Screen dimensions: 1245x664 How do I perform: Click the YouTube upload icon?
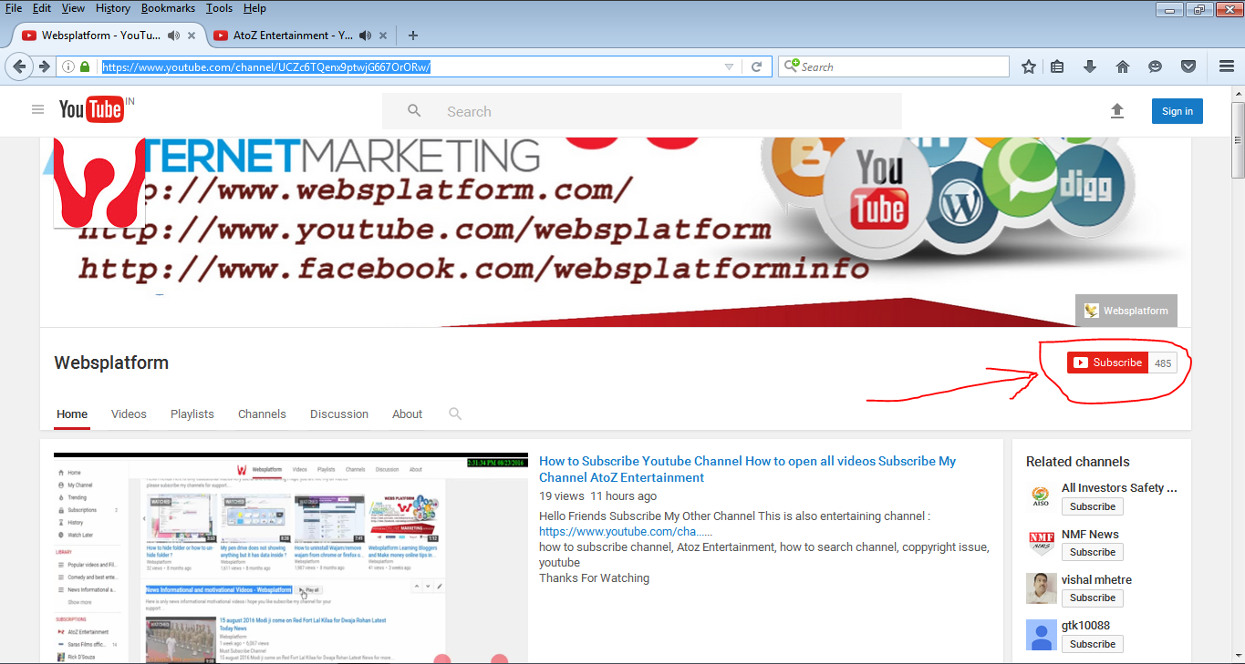pyautogui.click(x=1116, y=110)
